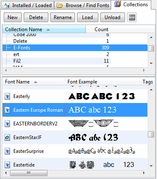Click the font list horizontal scroll thumb

(29, 173)
